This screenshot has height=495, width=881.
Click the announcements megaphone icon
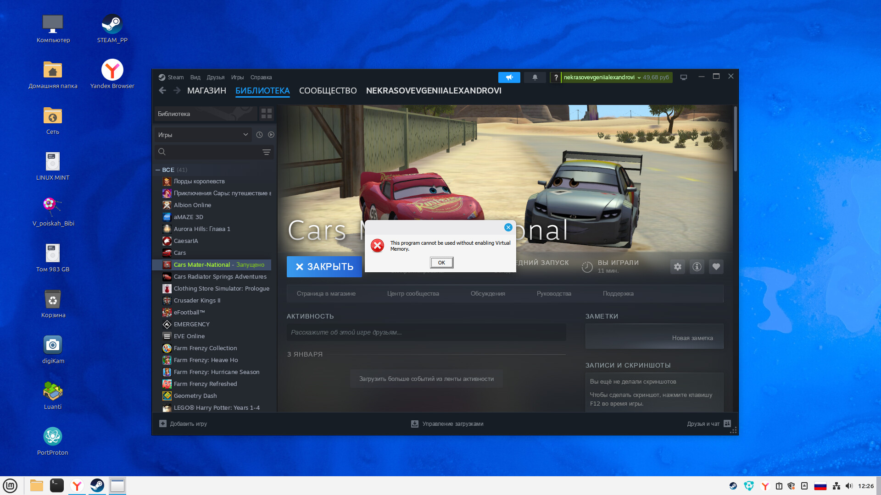pos(509,77)
